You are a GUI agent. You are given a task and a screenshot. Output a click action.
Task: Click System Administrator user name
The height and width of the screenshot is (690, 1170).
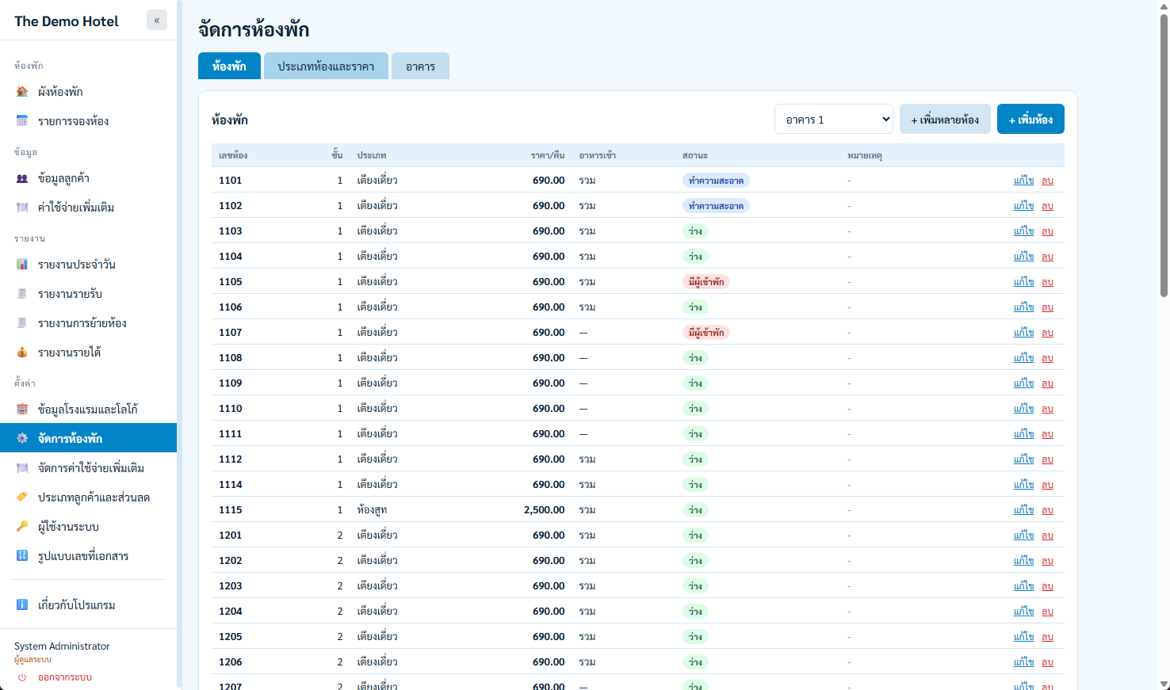[62, 646]
